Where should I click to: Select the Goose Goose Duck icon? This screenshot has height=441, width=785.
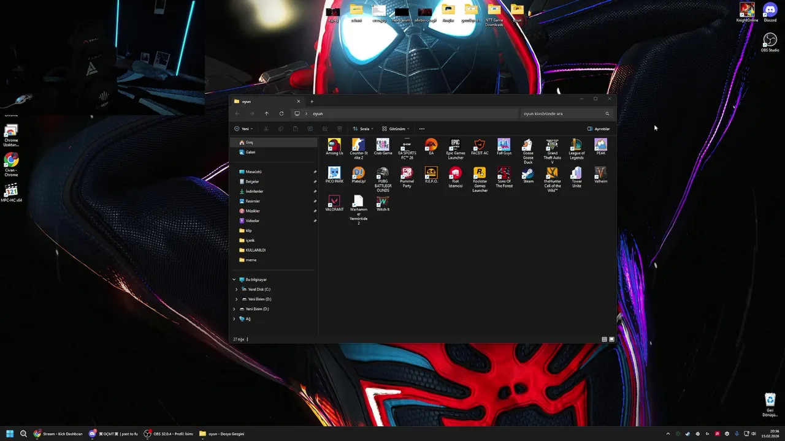click(528, 151)
